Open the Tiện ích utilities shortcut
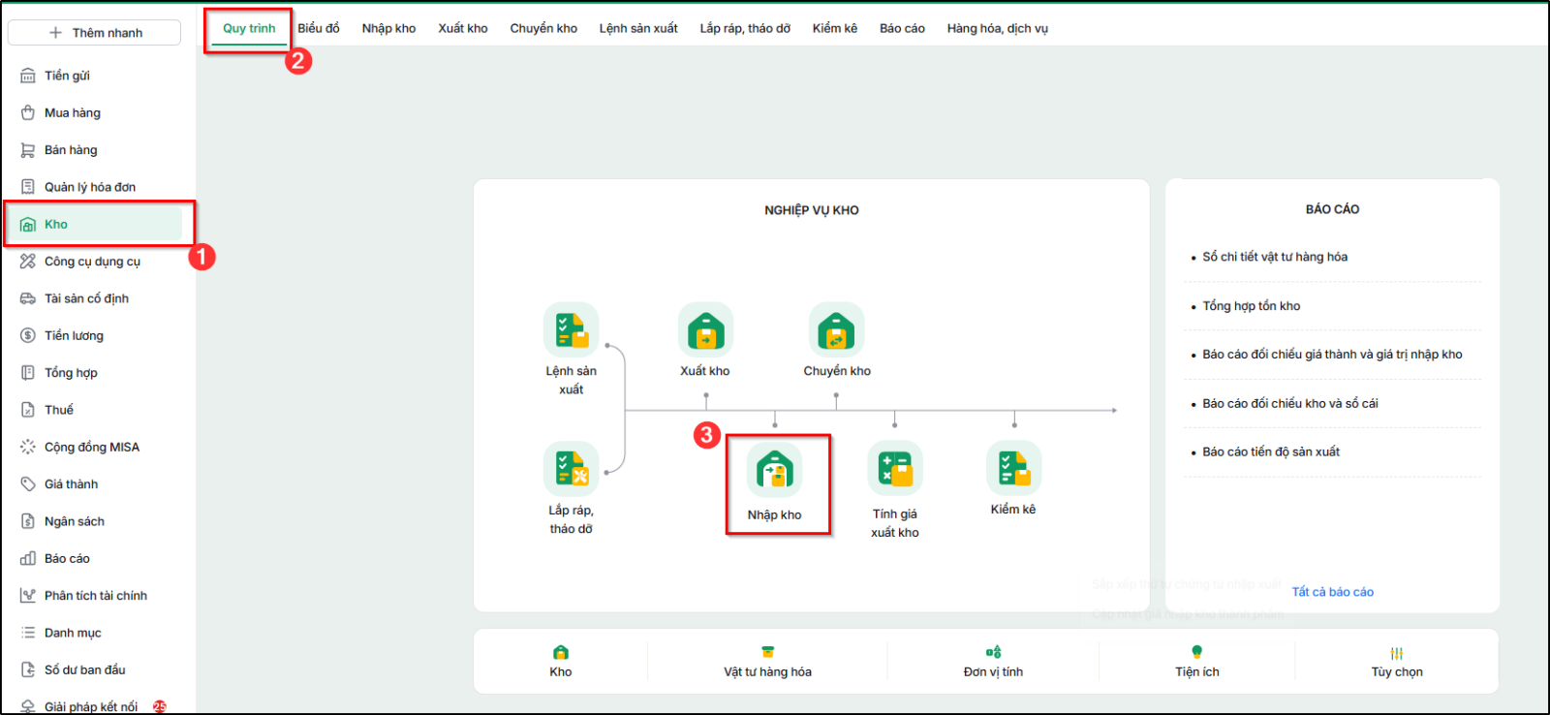1550x715 pixels. pos(1197,662)
